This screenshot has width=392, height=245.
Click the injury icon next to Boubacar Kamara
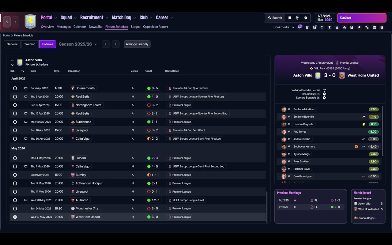[x=356, y=147]
